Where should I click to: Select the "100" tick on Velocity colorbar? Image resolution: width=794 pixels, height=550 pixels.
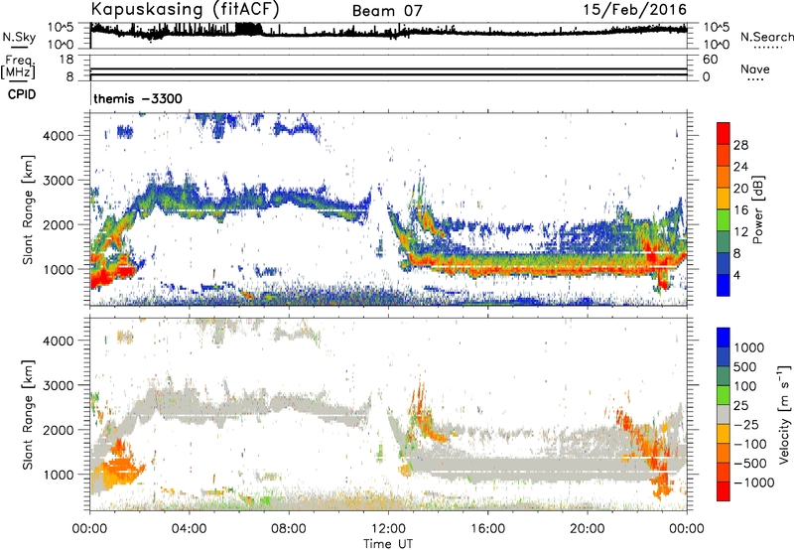(745, 386)
